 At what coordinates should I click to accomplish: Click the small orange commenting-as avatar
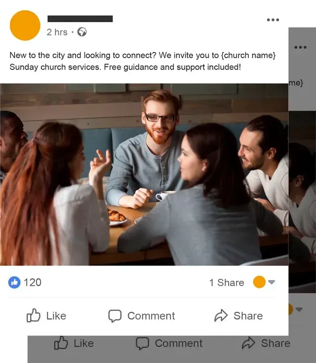point(259,282)
